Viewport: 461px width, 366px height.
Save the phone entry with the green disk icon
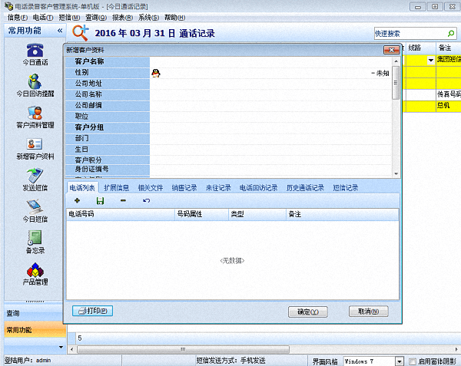(x=100, y=200)
